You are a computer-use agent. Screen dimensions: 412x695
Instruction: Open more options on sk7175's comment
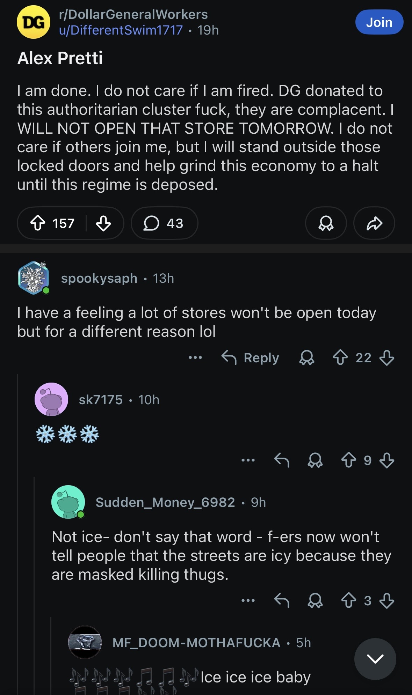click(x=248, y=460)
